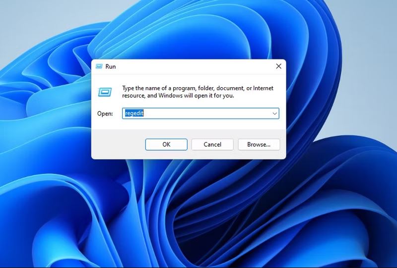Click the large Run icon beside the description
This screenshot has height=268, width=397.
(x=105, y=92)
